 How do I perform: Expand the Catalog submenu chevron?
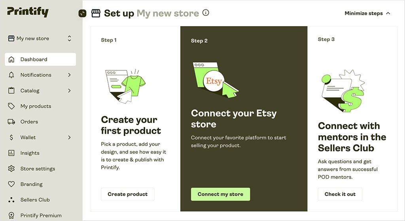[70, 91]
